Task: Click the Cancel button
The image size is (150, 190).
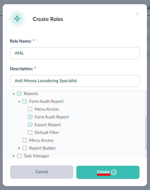Action: pyautogui.click(x=42, y=172)
